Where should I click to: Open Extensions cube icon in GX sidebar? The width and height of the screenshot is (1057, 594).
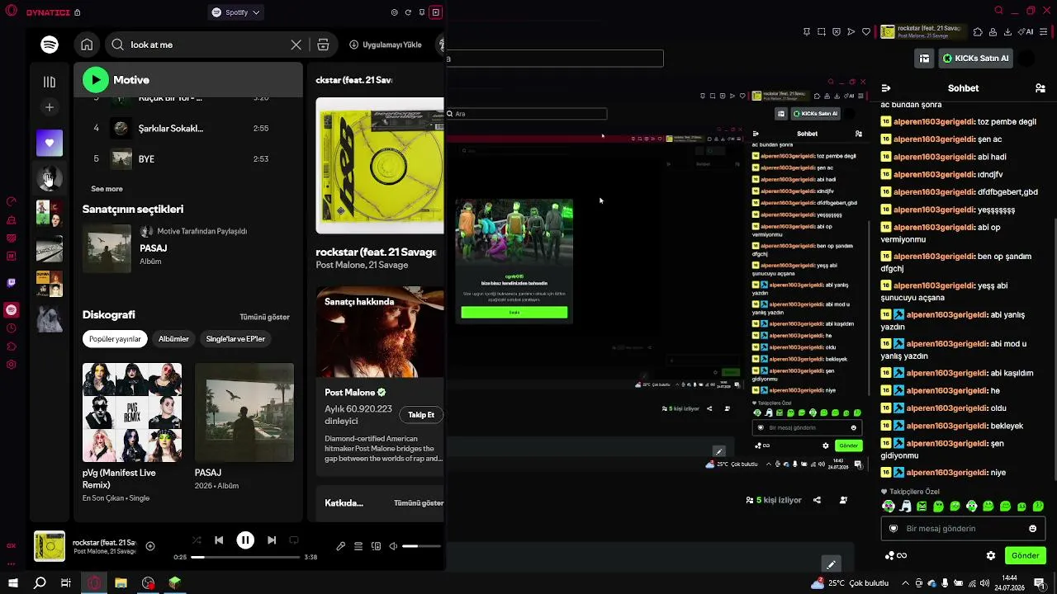click(x=11, y=346)
